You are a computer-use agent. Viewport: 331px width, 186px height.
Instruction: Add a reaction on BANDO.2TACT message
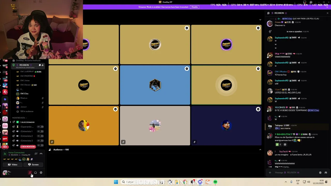(285, 144)
